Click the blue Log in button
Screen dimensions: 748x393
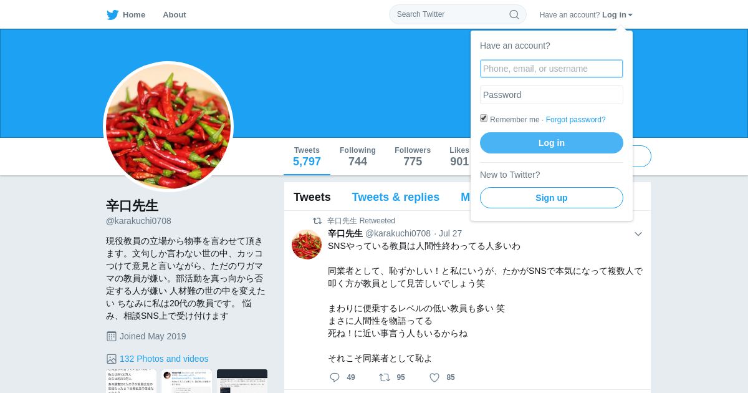[x=552, y=143]
